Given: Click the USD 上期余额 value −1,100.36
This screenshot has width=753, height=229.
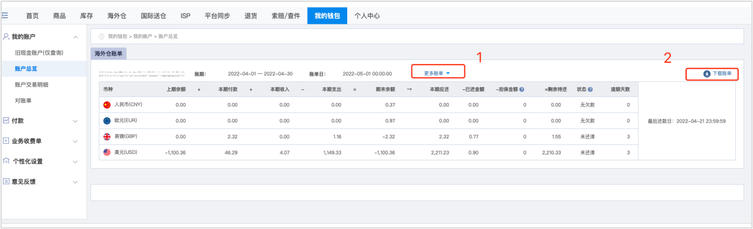Looking at the screenshot, I should click(174, 152).
